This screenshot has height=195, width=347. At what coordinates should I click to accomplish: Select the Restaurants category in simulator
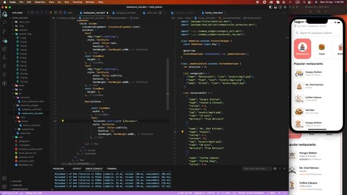(303, 49)
